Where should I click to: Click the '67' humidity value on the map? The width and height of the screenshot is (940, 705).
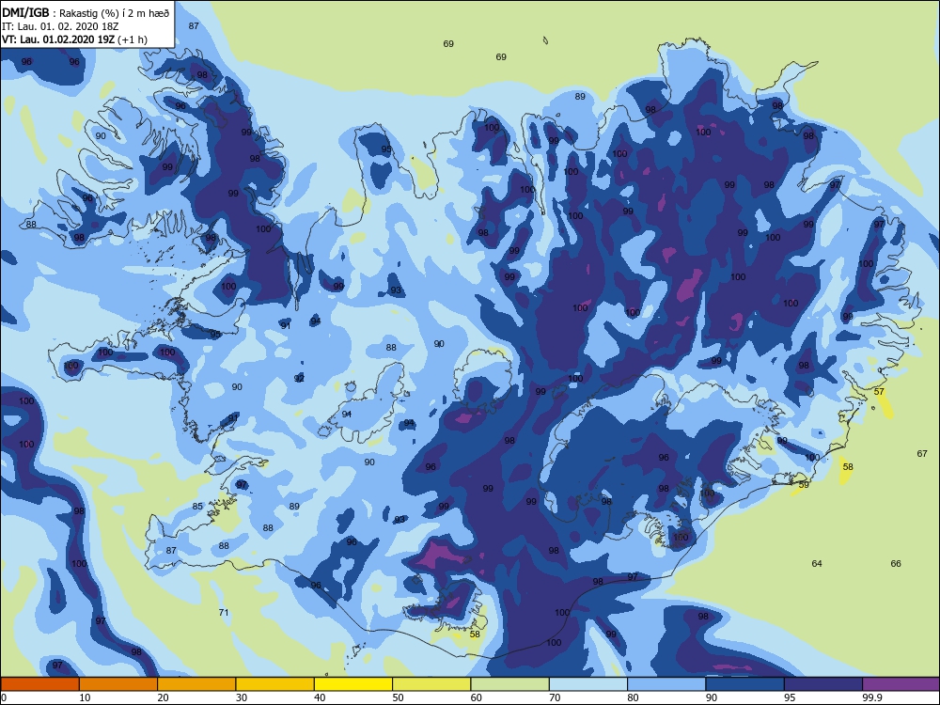click(x=922, y=454)
